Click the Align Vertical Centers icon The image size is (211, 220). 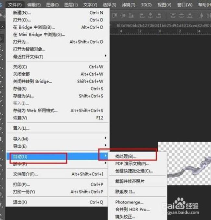tap(123, 15)
